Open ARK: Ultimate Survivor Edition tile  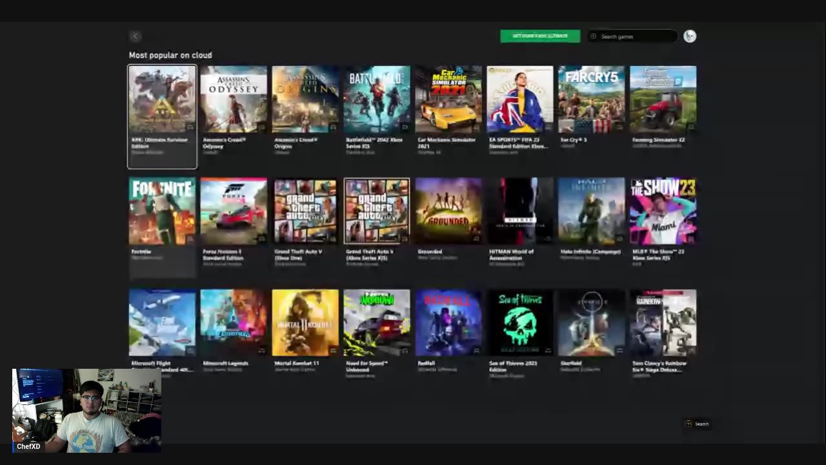(162, 117)
